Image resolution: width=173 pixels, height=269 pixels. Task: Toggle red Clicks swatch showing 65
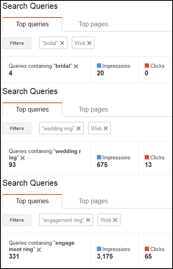[147, 249]
